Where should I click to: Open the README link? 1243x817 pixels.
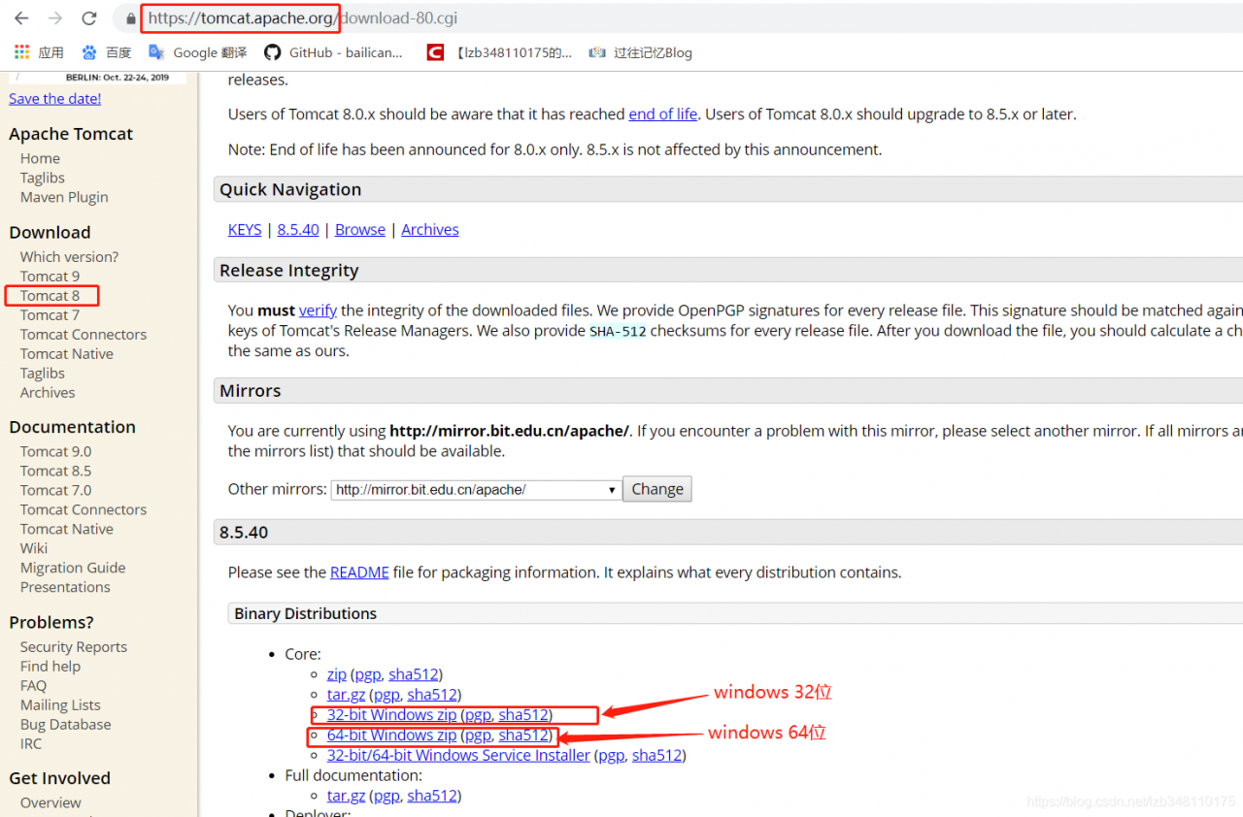tap(359, 572)
